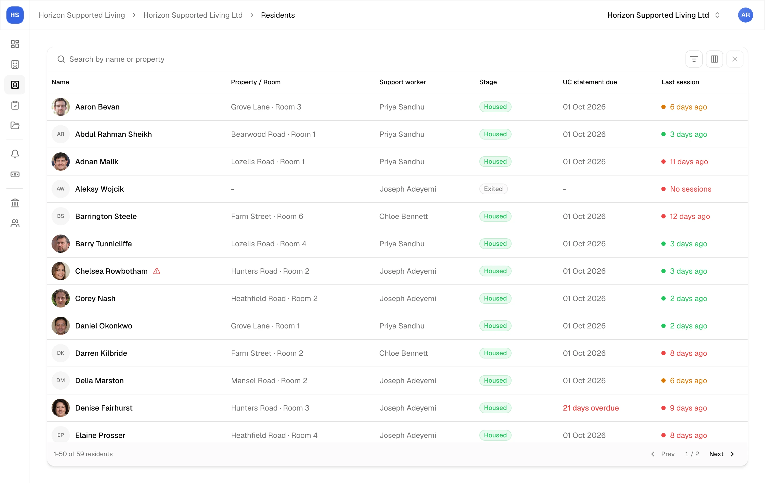Click the Housed badge in Aaron Bevan's row
This screenshot has width=773, height=483.
coord(495,107)
